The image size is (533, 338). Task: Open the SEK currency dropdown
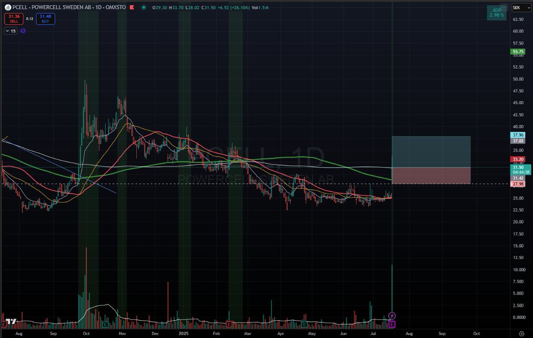click(521, 8)
